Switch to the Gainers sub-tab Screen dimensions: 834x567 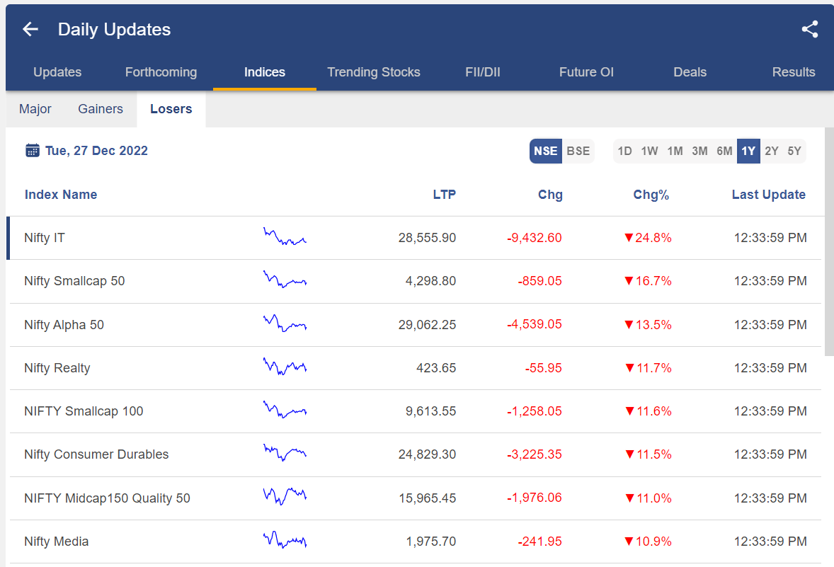point(101,109)
